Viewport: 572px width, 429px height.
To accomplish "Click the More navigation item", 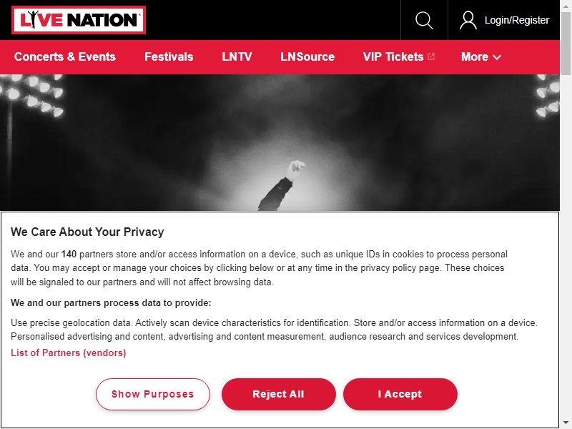I will click(480, 56).
